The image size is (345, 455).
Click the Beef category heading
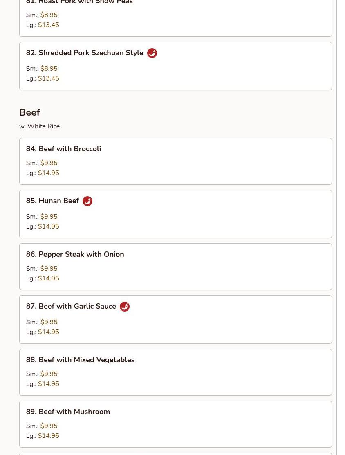(x=29, y=112)
